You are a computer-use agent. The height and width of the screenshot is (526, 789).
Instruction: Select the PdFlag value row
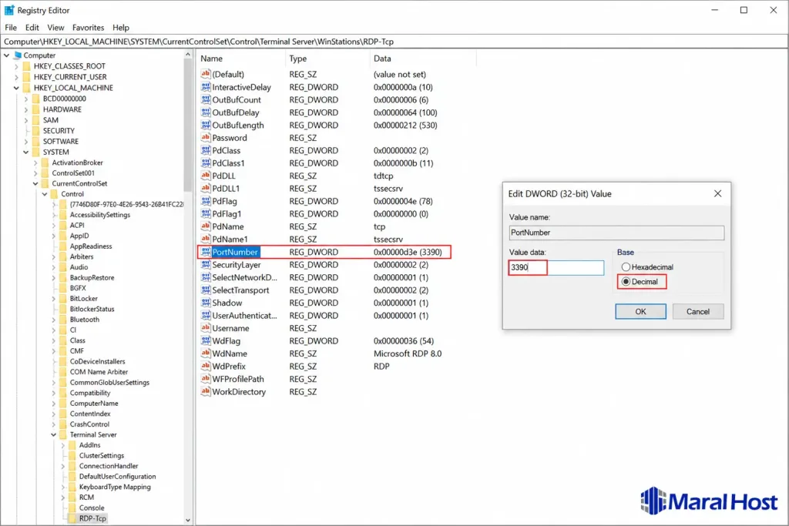point(324,201)
